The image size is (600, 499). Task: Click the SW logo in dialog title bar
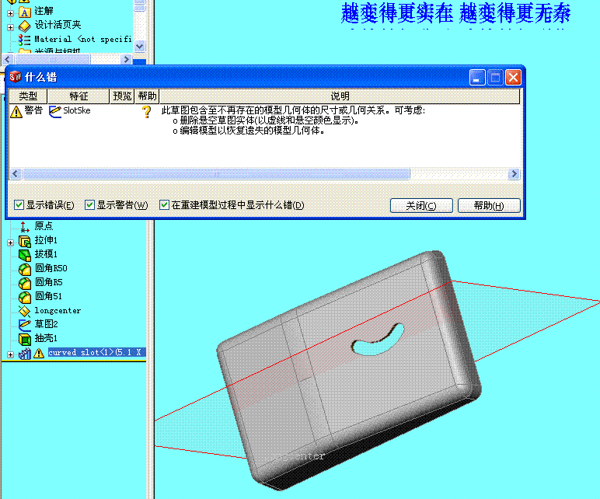(x=16, y=76)
